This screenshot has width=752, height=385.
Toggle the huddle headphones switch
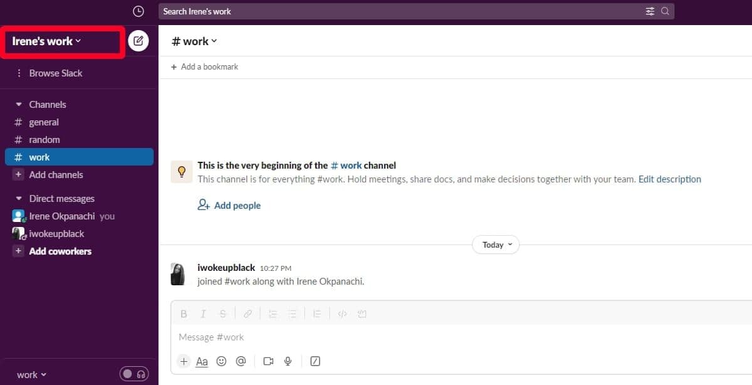click(134, 374)
